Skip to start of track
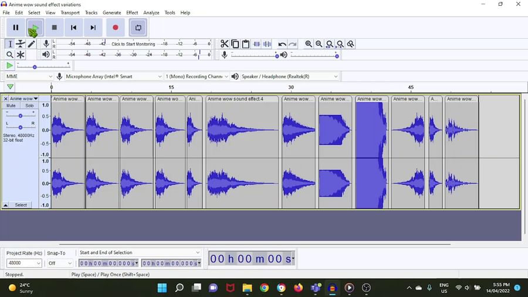The height and width of the screenshot is (297, 528). 73,28
